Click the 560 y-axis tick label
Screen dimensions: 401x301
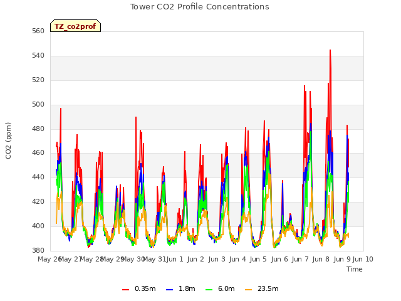point(38,31)
